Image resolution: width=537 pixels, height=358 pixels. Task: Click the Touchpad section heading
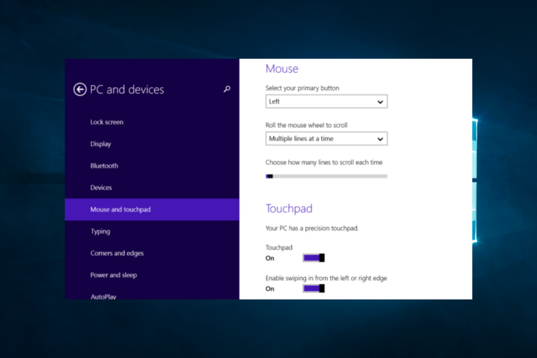289,209
